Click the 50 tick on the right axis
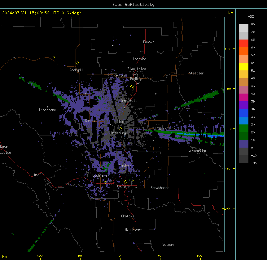This screenshot has width=267, height=260. point(229,89)
